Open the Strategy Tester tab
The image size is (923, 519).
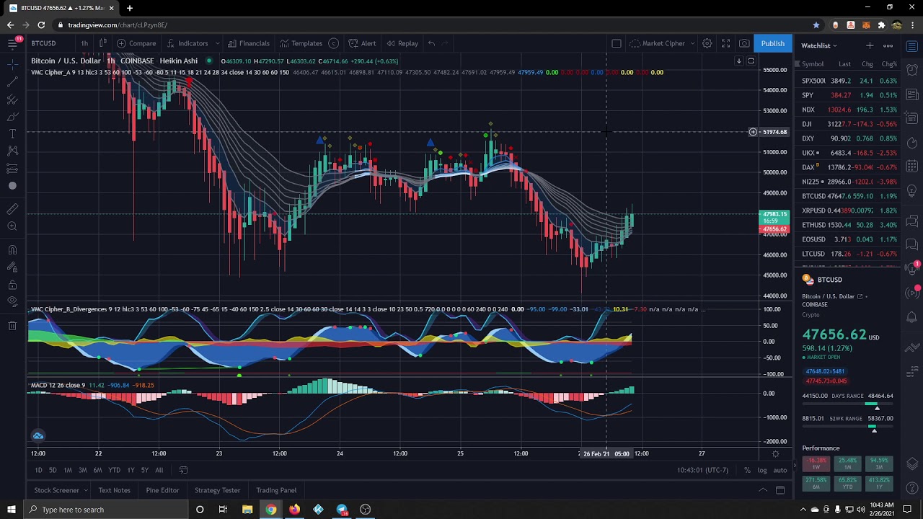tap(217, 490)
